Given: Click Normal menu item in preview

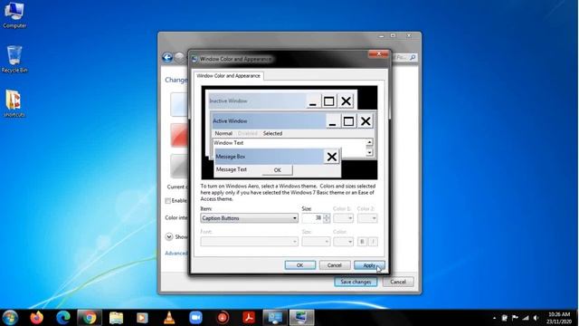Looking at the screenshot, I should [223, 133].
